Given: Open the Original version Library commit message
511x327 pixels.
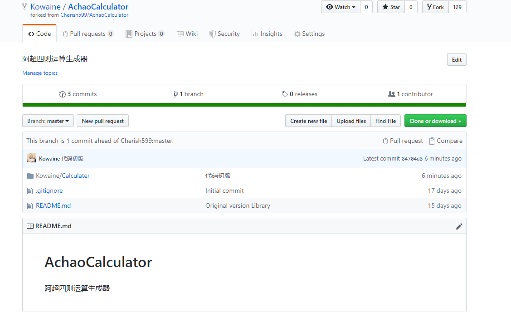Looking at the screenshot, I should (238, 206).
